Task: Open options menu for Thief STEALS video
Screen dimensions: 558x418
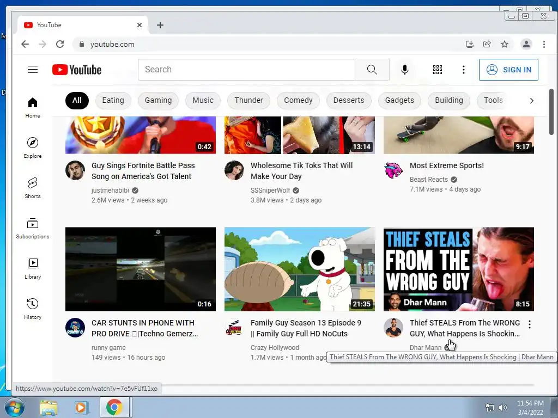Action: click(530, 324)
